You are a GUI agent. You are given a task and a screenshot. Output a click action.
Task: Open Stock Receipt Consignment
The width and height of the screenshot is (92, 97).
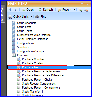point(39,84)
